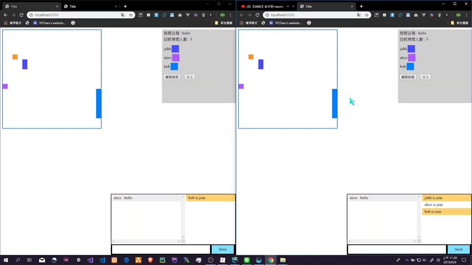The height and width of the screenshot is (265, 472).
Task: Go back in left browser window
Action: coord(6,15)
